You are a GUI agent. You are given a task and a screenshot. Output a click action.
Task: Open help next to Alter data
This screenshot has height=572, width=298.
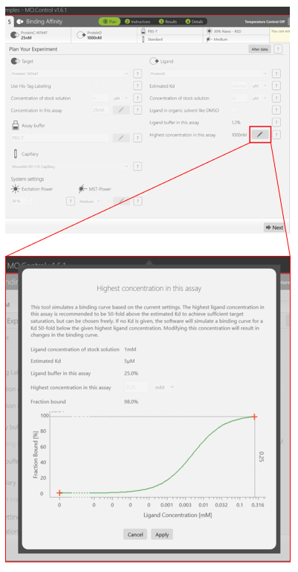(278, 49)
